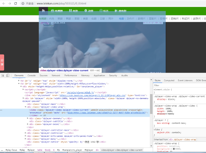Click the red 分享 share side button
Image resolution: width=206 pixels, height=153 pixels.
(x=2, y=62)
